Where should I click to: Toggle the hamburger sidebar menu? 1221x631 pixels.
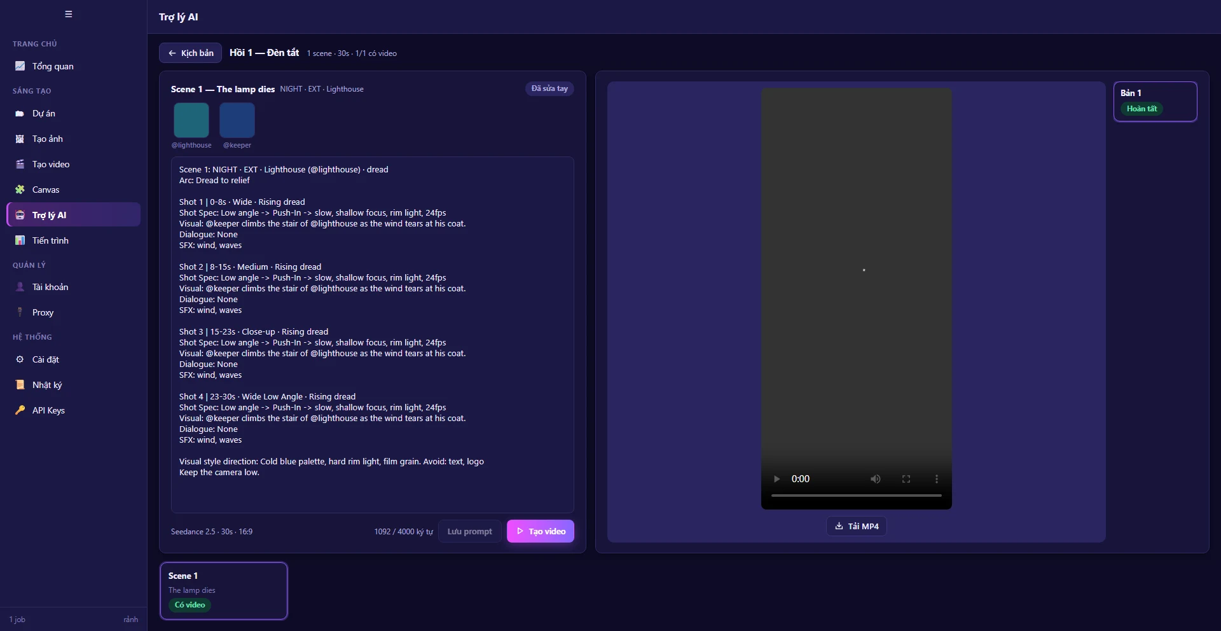69,14
